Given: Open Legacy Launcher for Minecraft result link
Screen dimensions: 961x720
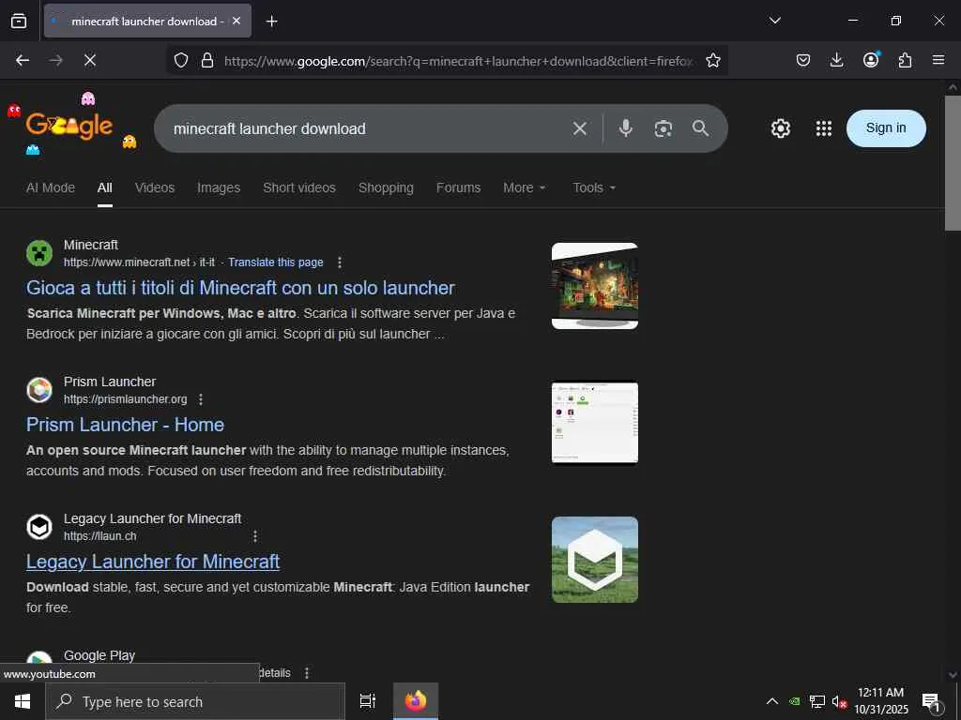Looking at the screenshot, I should coord(153,562).
